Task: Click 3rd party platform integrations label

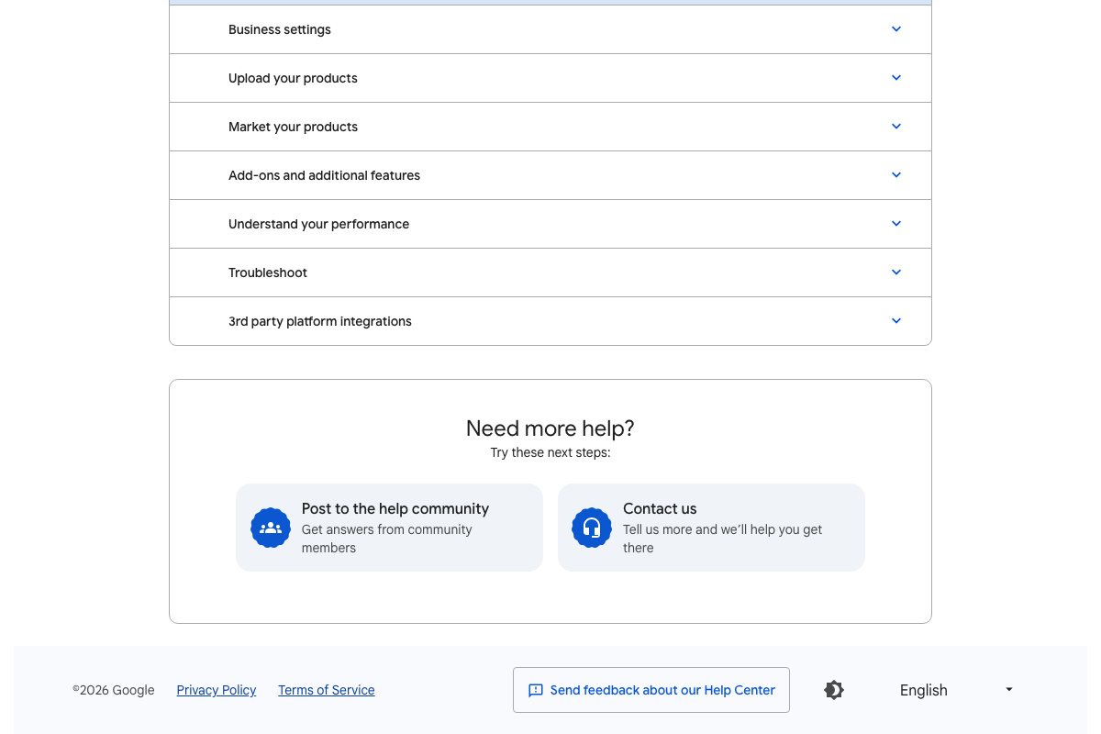Action: pos(320,321)
